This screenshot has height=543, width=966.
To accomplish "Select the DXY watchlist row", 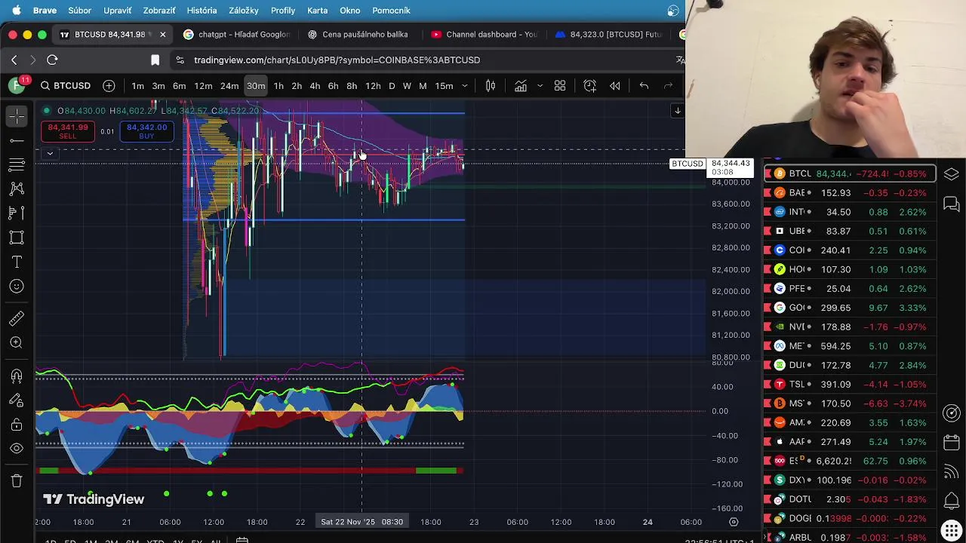I will coord(850,480).
